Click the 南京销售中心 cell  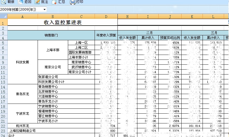(81, 62)
